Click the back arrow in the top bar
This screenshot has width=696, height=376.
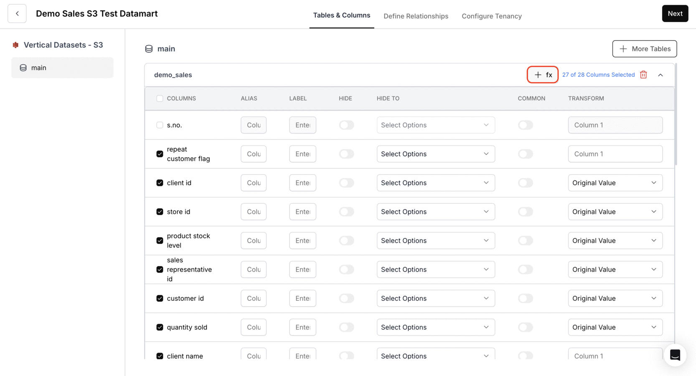coord(17,13)
